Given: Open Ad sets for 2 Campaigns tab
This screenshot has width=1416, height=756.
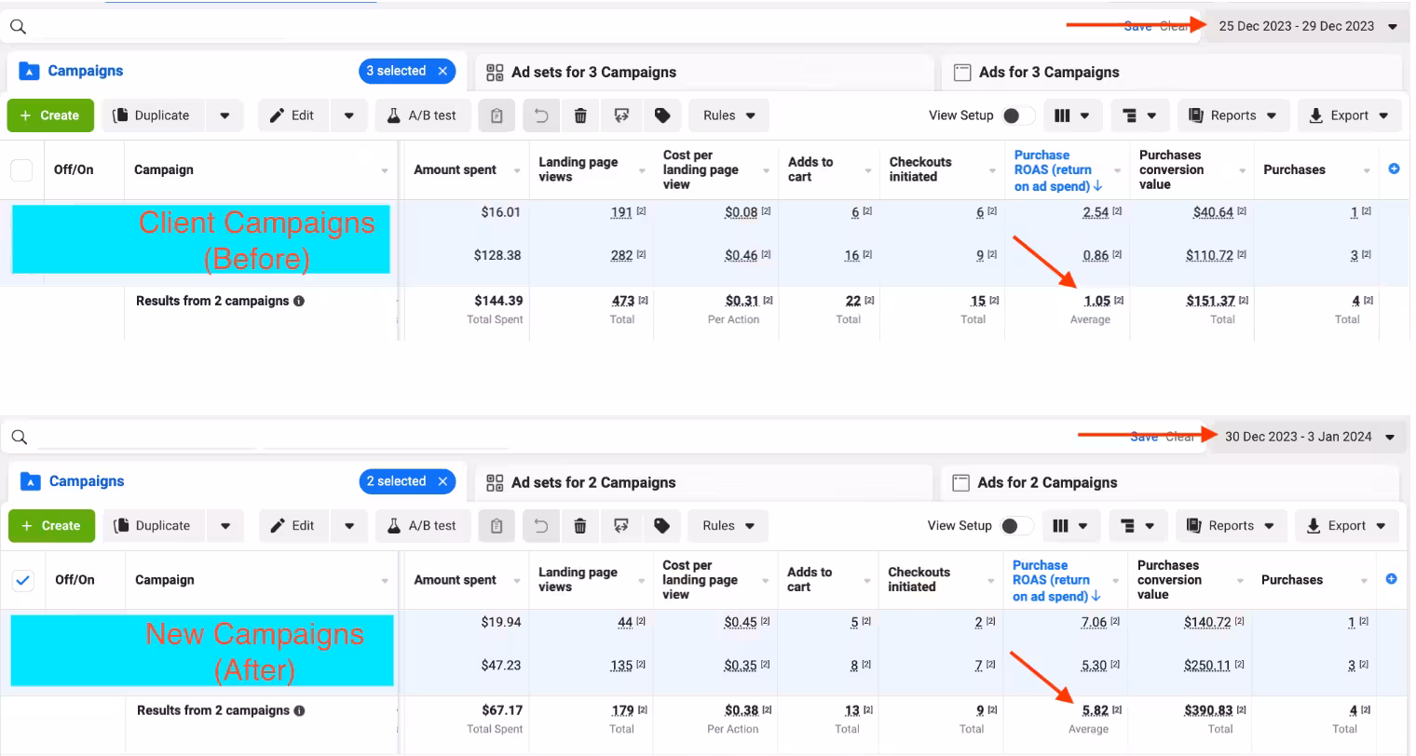Looking at the screenshot, I should point(704,482).
